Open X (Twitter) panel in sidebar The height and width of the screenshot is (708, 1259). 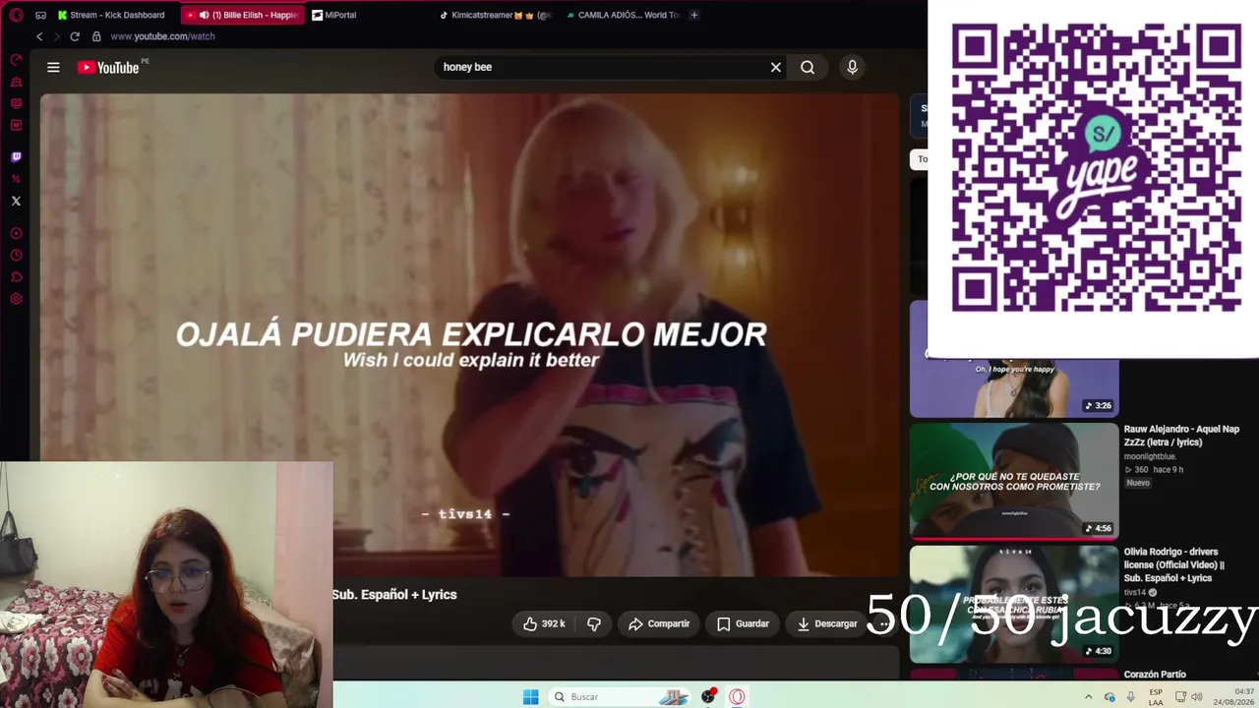tap(16, 201)
